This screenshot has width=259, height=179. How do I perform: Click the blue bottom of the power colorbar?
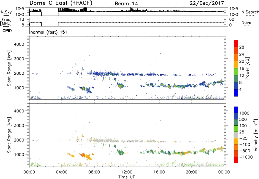[236, 93]
